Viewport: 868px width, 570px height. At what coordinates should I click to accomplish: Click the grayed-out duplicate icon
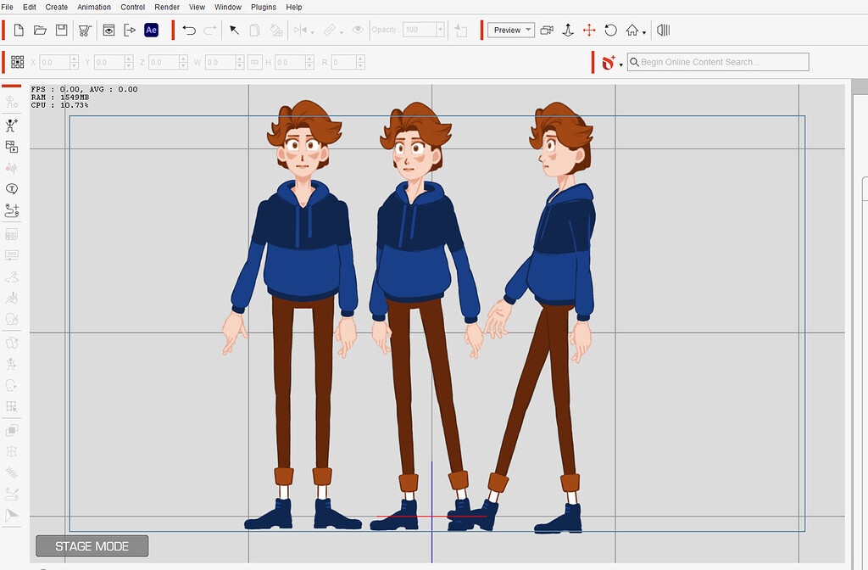[254, 30]
